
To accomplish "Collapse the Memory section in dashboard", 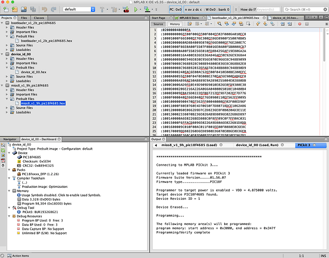I will click(x=9, y=191).
